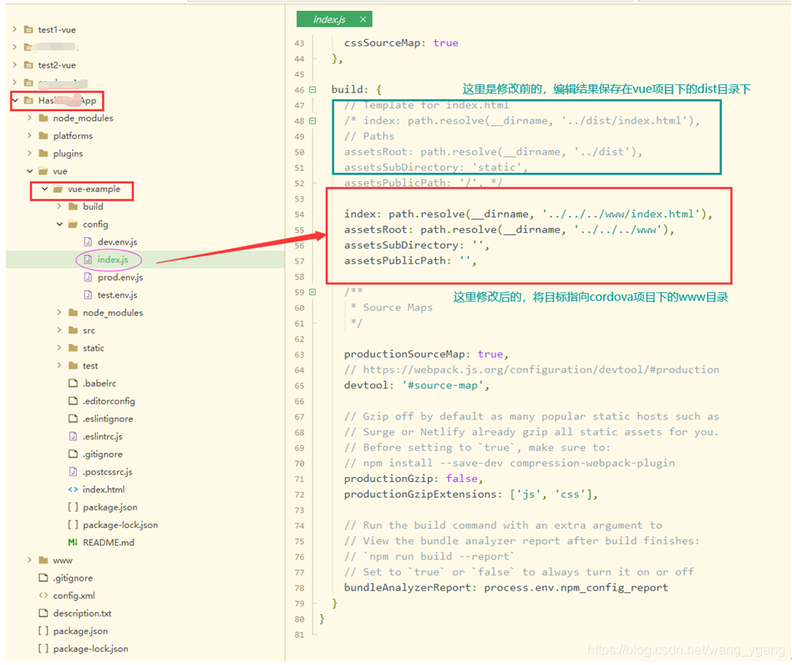This screenshot has height=665, width=792.
Task: Collapse the config folder
Action: [x=59, y=224]
